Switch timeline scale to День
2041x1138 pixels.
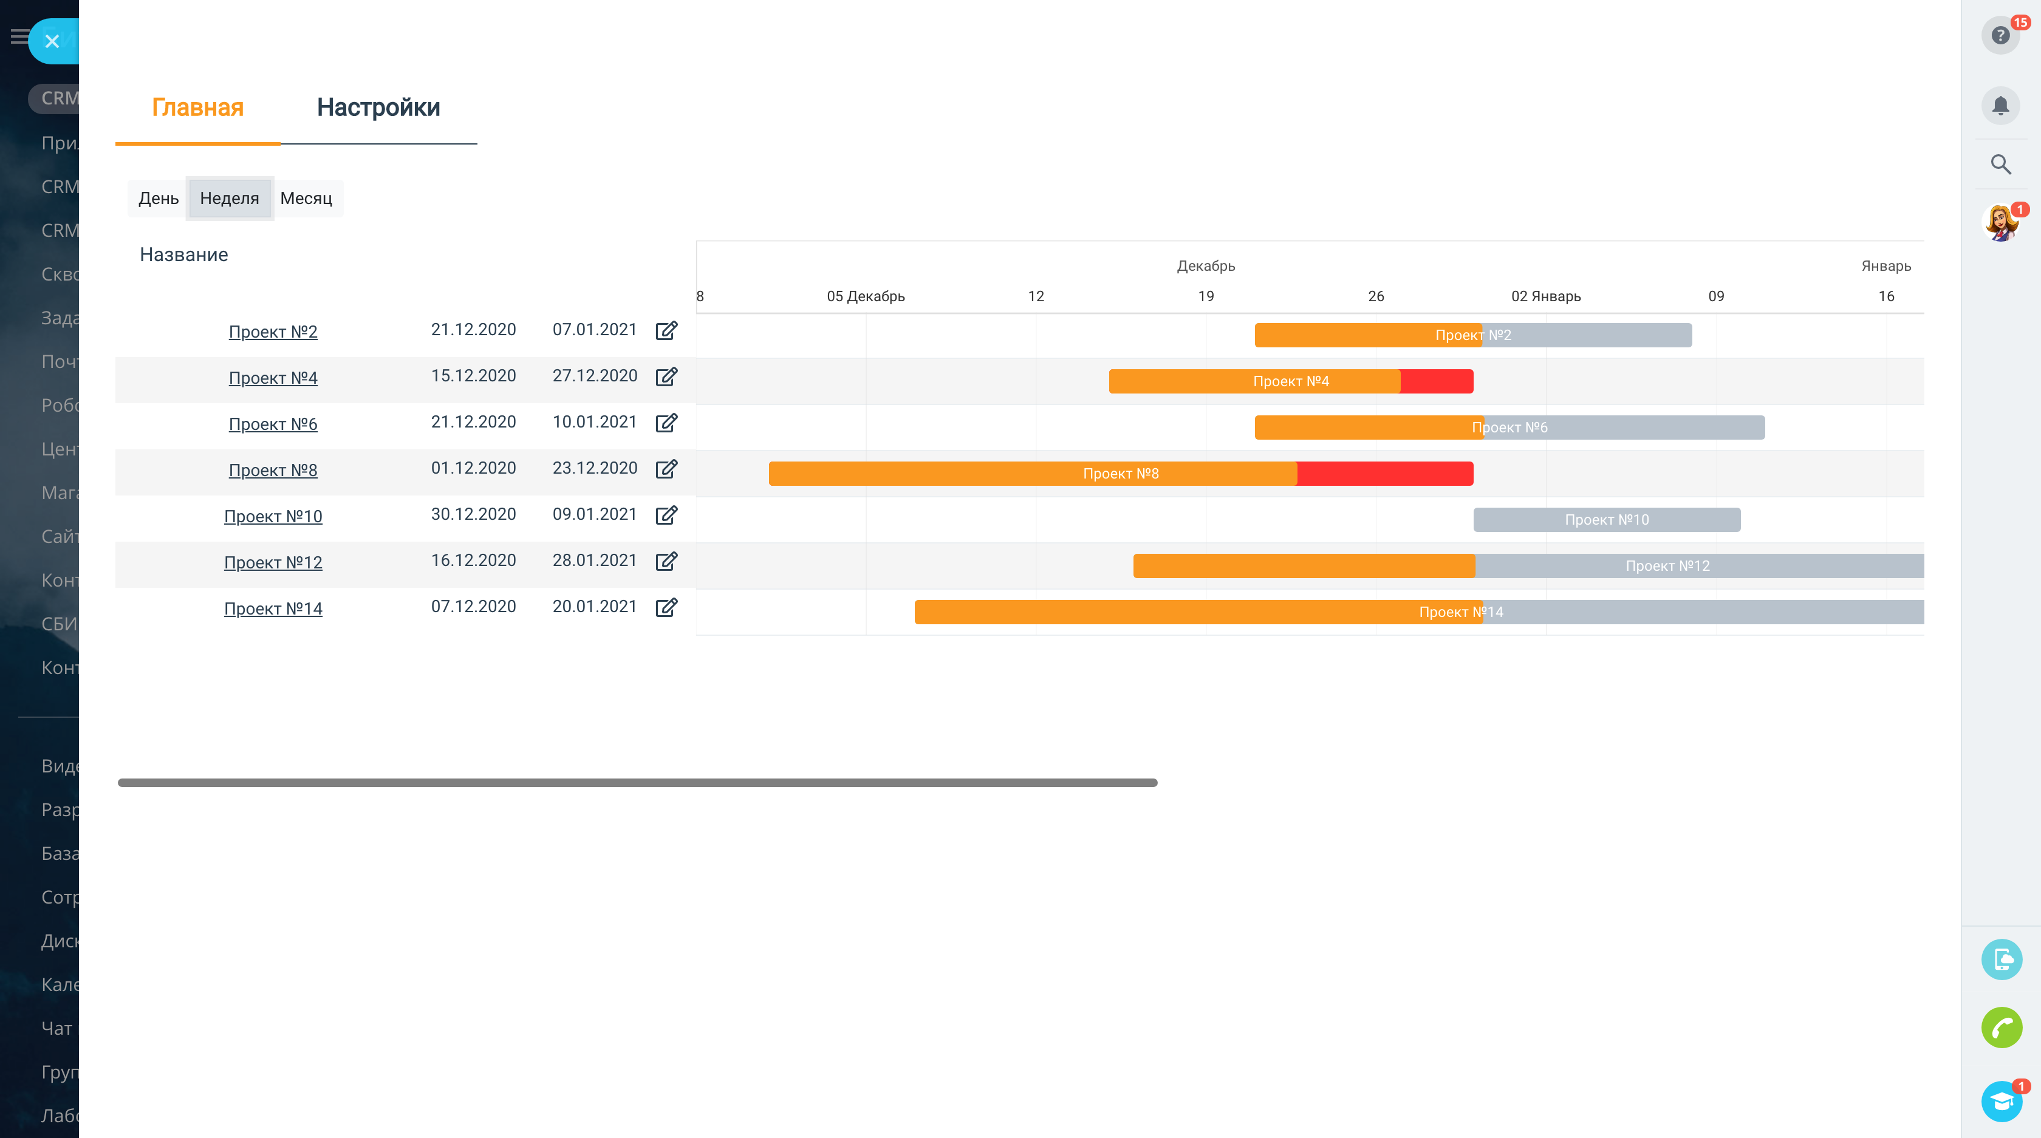tap(159, 198)
